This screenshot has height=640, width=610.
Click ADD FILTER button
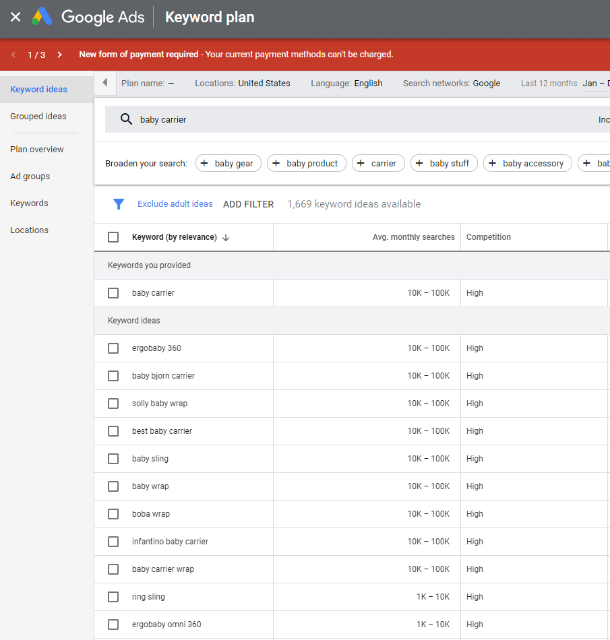pos(248,204)
